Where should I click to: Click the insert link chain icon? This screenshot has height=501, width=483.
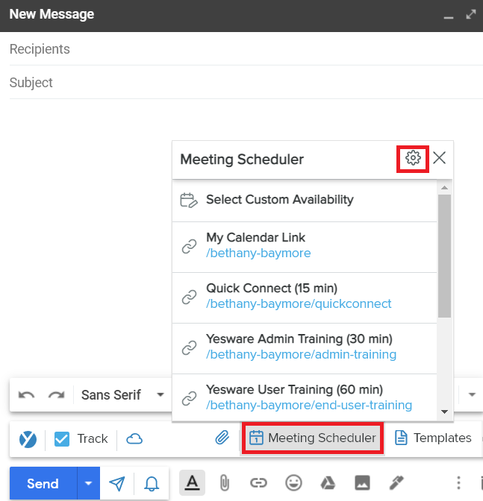click(258, 483)
